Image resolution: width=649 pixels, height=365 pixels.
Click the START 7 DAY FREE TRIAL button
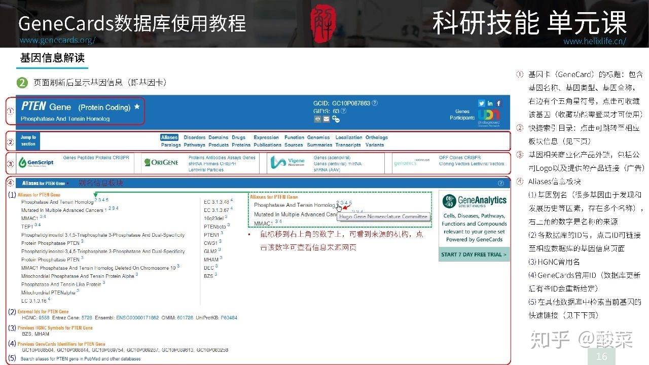(474, 255)
